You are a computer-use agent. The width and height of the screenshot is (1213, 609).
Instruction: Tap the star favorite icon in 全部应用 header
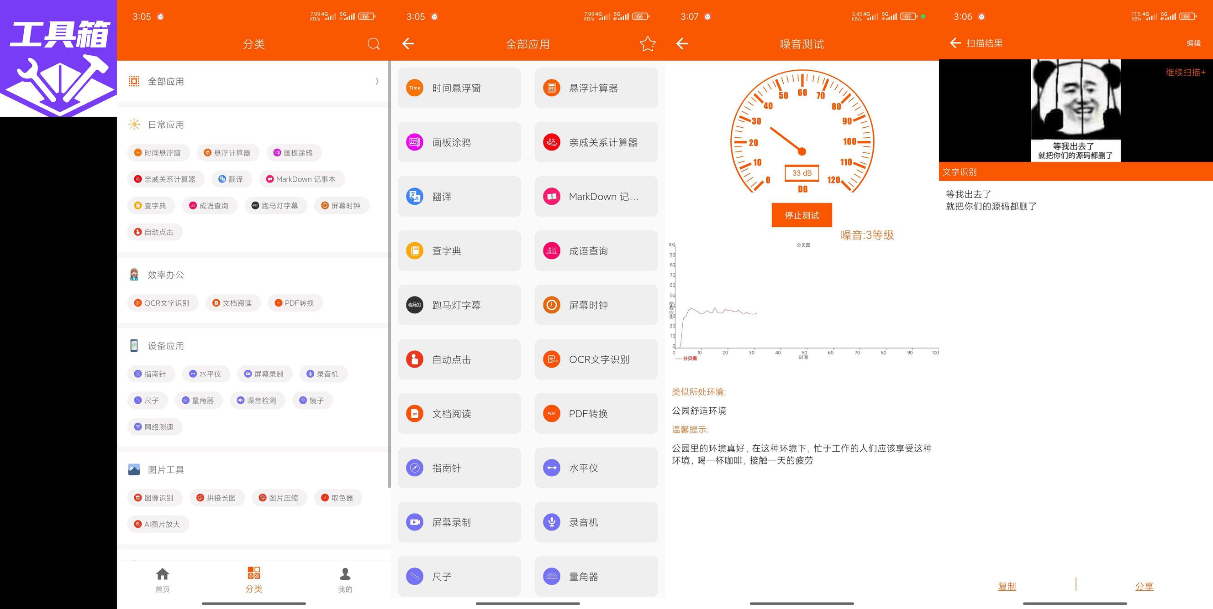[x=648, y=44]
